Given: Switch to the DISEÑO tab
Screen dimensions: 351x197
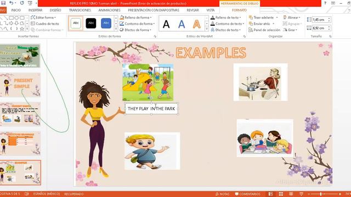Looking at the screenshot, I should 55,10.
